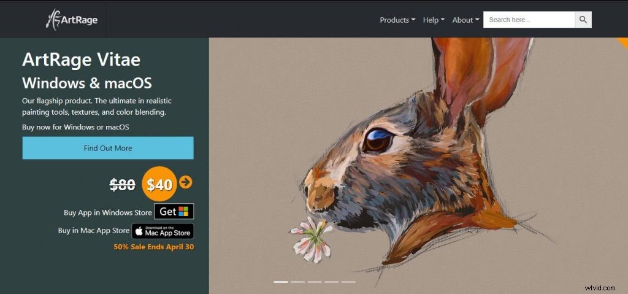Click the "Buy now for Windows or macOS" text
Screen dimensions: 628x294
(x=75, y=127)
